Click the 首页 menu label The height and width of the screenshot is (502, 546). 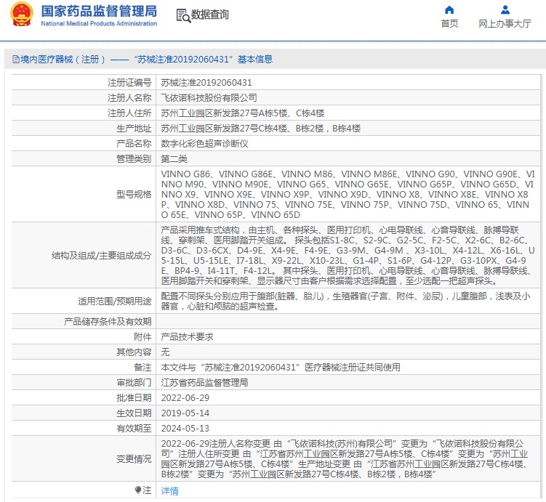[449, 24]
